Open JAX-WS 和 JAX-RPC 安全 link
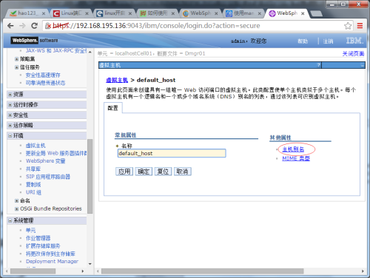 56,51
